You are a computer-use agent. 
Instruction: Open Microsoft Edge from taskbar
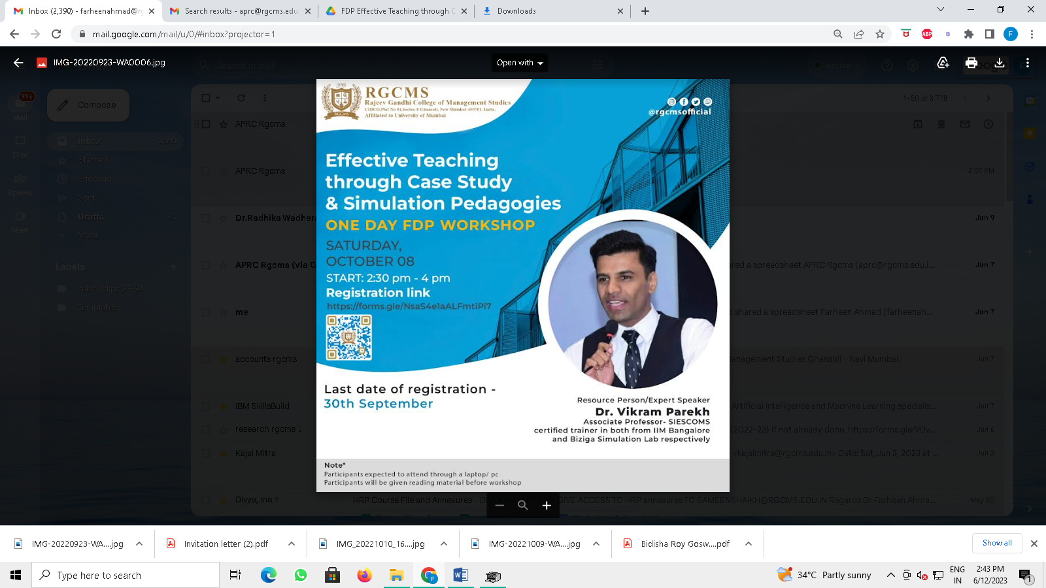click(268, 575)
